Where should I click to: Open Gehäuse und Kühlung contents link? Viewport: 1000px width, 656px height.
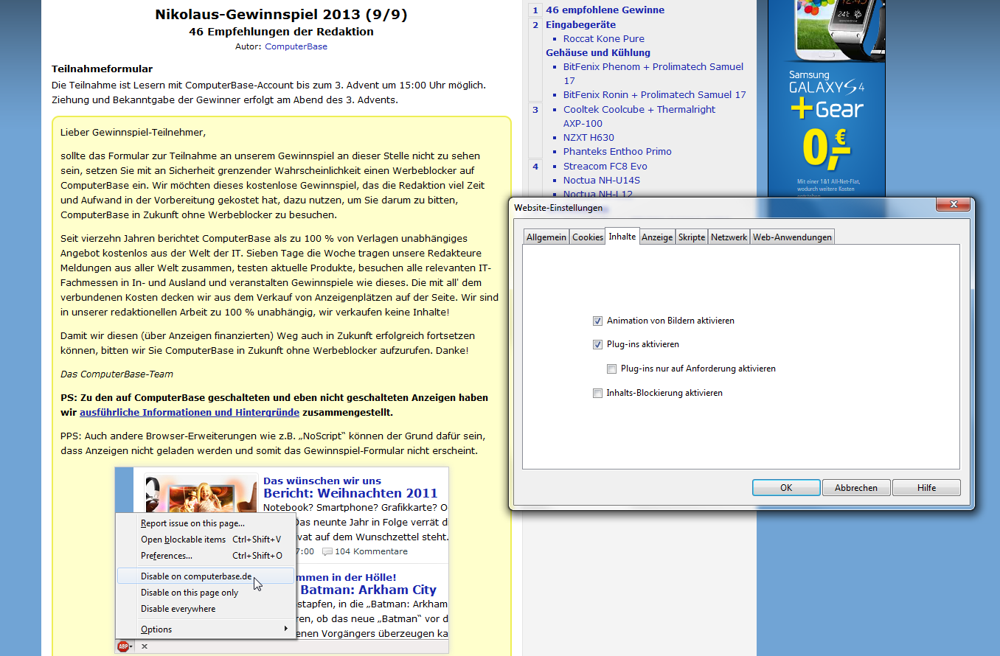click(598, 52)
